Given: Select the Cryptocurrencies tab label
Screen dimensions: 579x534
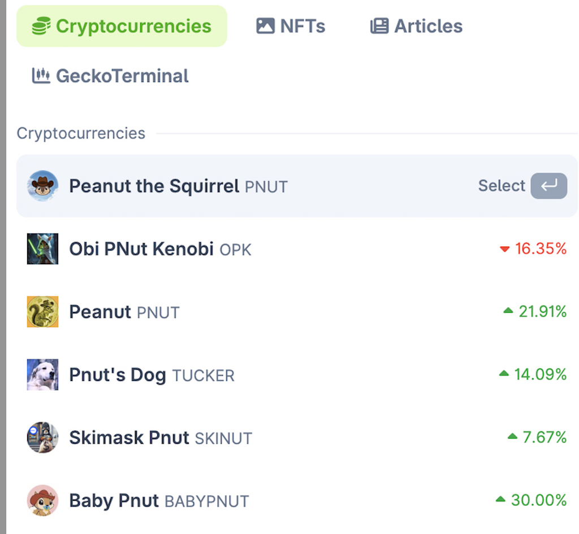Looking at the screenshot, I should point(133,26).
